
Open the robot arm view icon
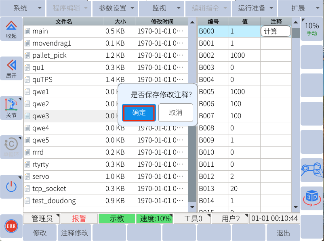tap(312, 170)
